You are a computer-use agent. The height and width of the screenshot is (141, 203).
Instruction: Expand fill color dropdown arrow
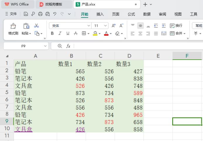(100, 33)
